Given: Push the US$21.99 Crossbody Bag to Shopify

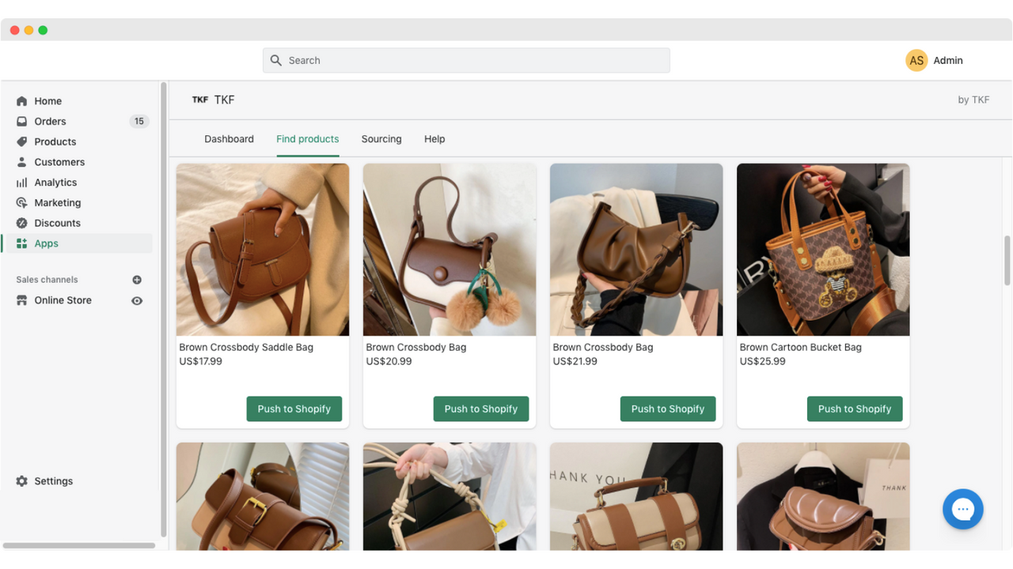Looking at the screenshot, I should pos(668,409).
